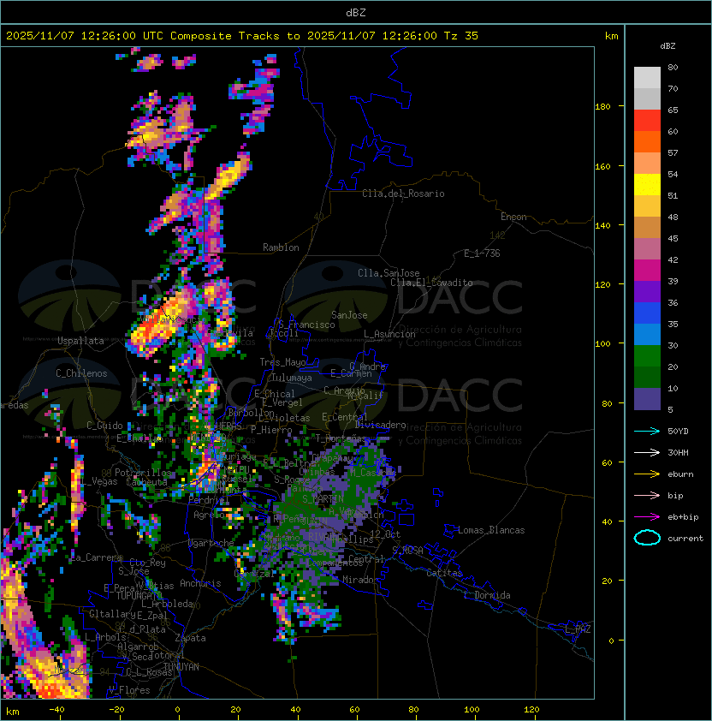Click the magenta eb+bip arrow in legend

(647, 517)
